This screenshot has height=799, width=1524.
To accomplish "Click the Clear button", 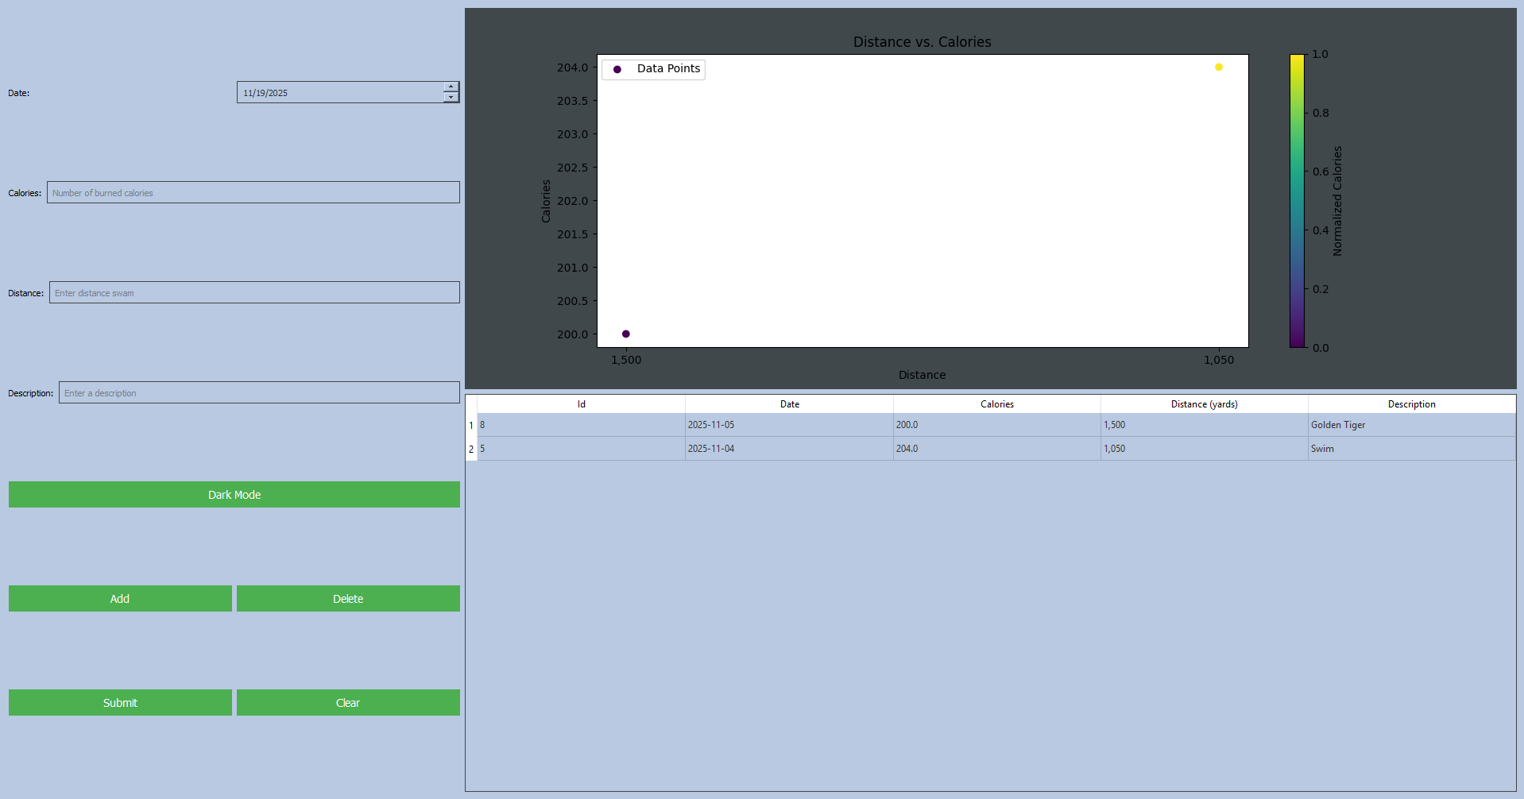I will [x=348, y=702].
